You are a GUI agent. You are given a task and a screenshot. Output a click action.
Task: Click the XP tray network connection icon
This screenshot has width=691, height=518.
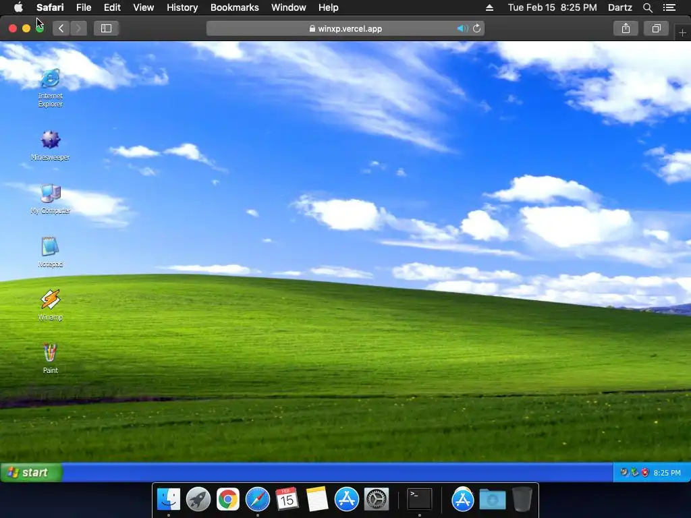634,473
